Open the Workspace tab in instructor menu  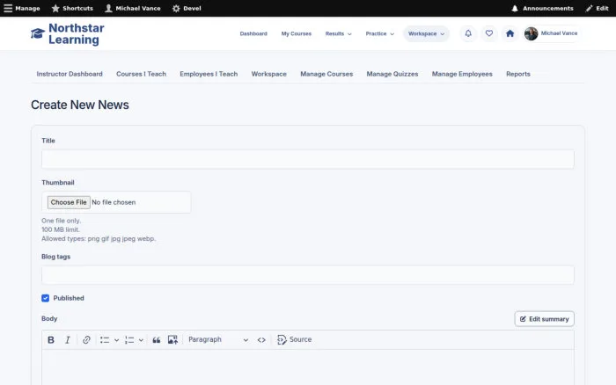point(268,74)
